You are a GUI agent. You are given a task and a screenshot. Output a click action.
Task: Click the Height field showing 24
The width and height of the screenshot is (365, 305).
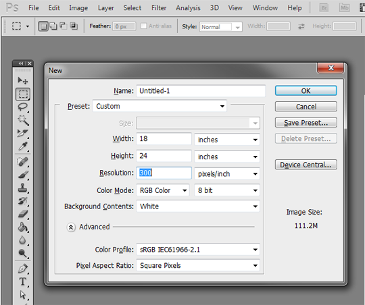pos(164,156)
